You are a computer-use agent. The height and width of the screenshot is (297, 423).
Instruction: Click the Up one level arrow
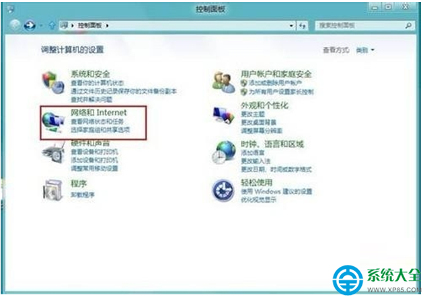point(52,25)
